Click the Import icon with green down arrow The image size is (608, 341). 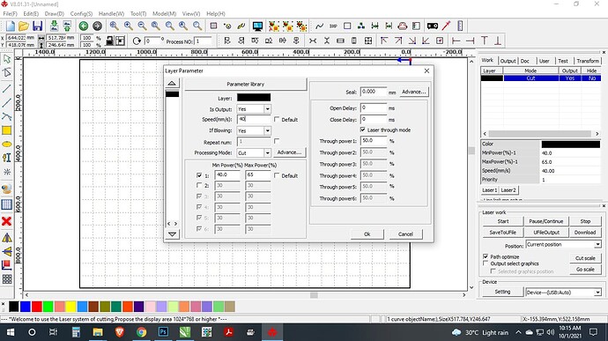(54, 26)
